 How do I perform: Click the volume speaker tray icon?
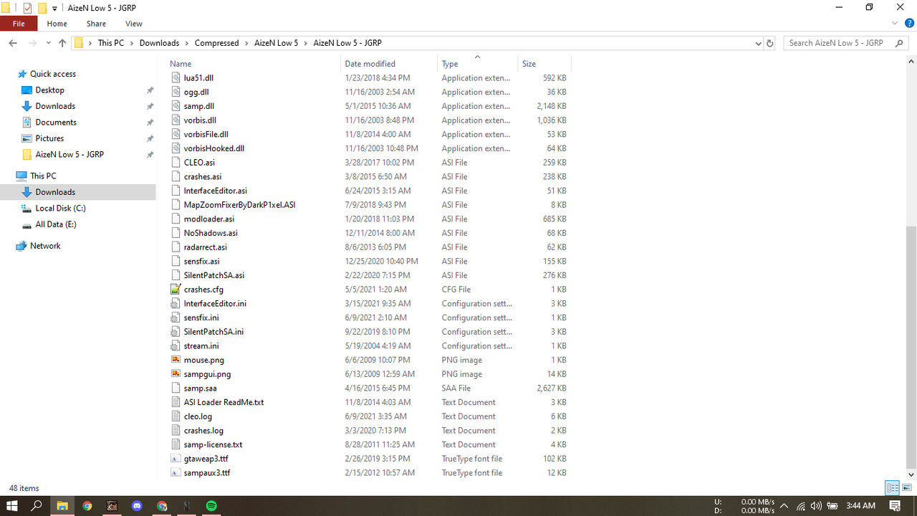tap(816, 506)
